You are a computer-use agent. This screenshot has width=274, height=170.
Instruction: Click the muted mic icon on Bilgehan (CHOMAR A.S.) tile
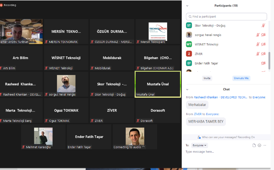(138, 68)
